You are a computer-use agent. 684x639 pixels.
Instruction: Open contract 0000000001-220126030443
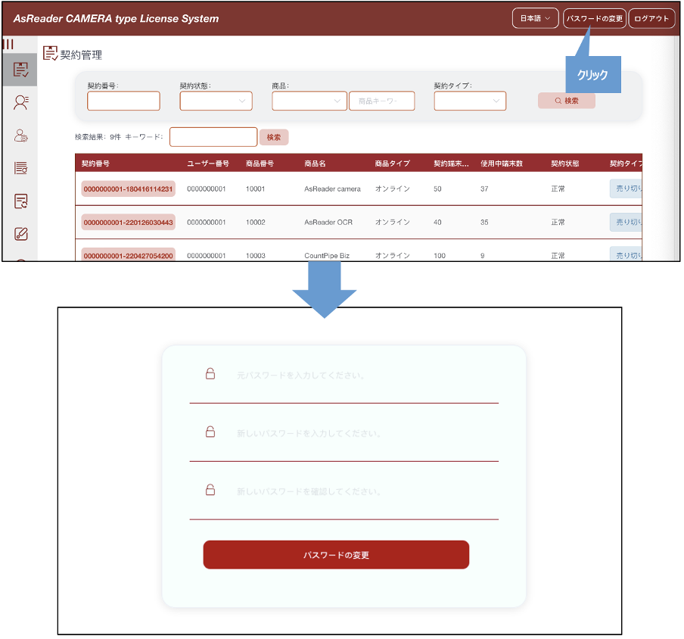(x=128, y=222)
